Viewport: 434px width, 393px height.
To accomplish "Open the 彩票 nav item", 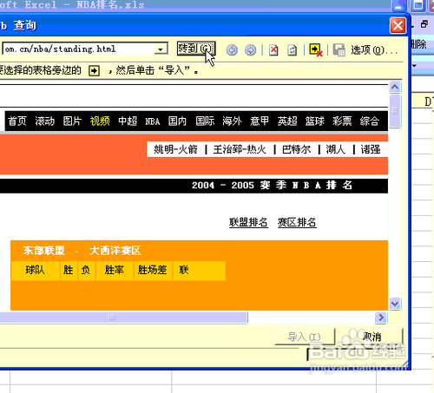I will [x=342, y=121].
